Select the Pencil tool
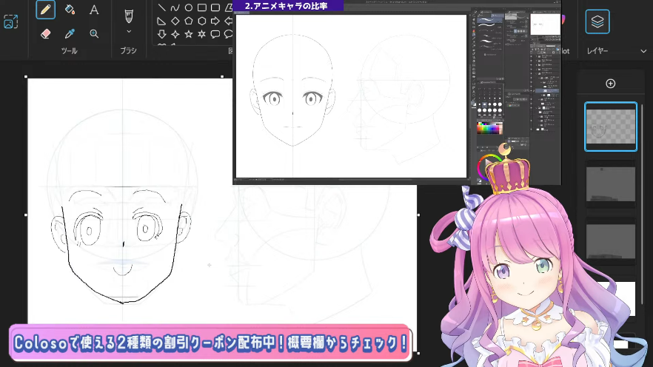Screen dimensions: 653x367 click(x=45, y=10)
